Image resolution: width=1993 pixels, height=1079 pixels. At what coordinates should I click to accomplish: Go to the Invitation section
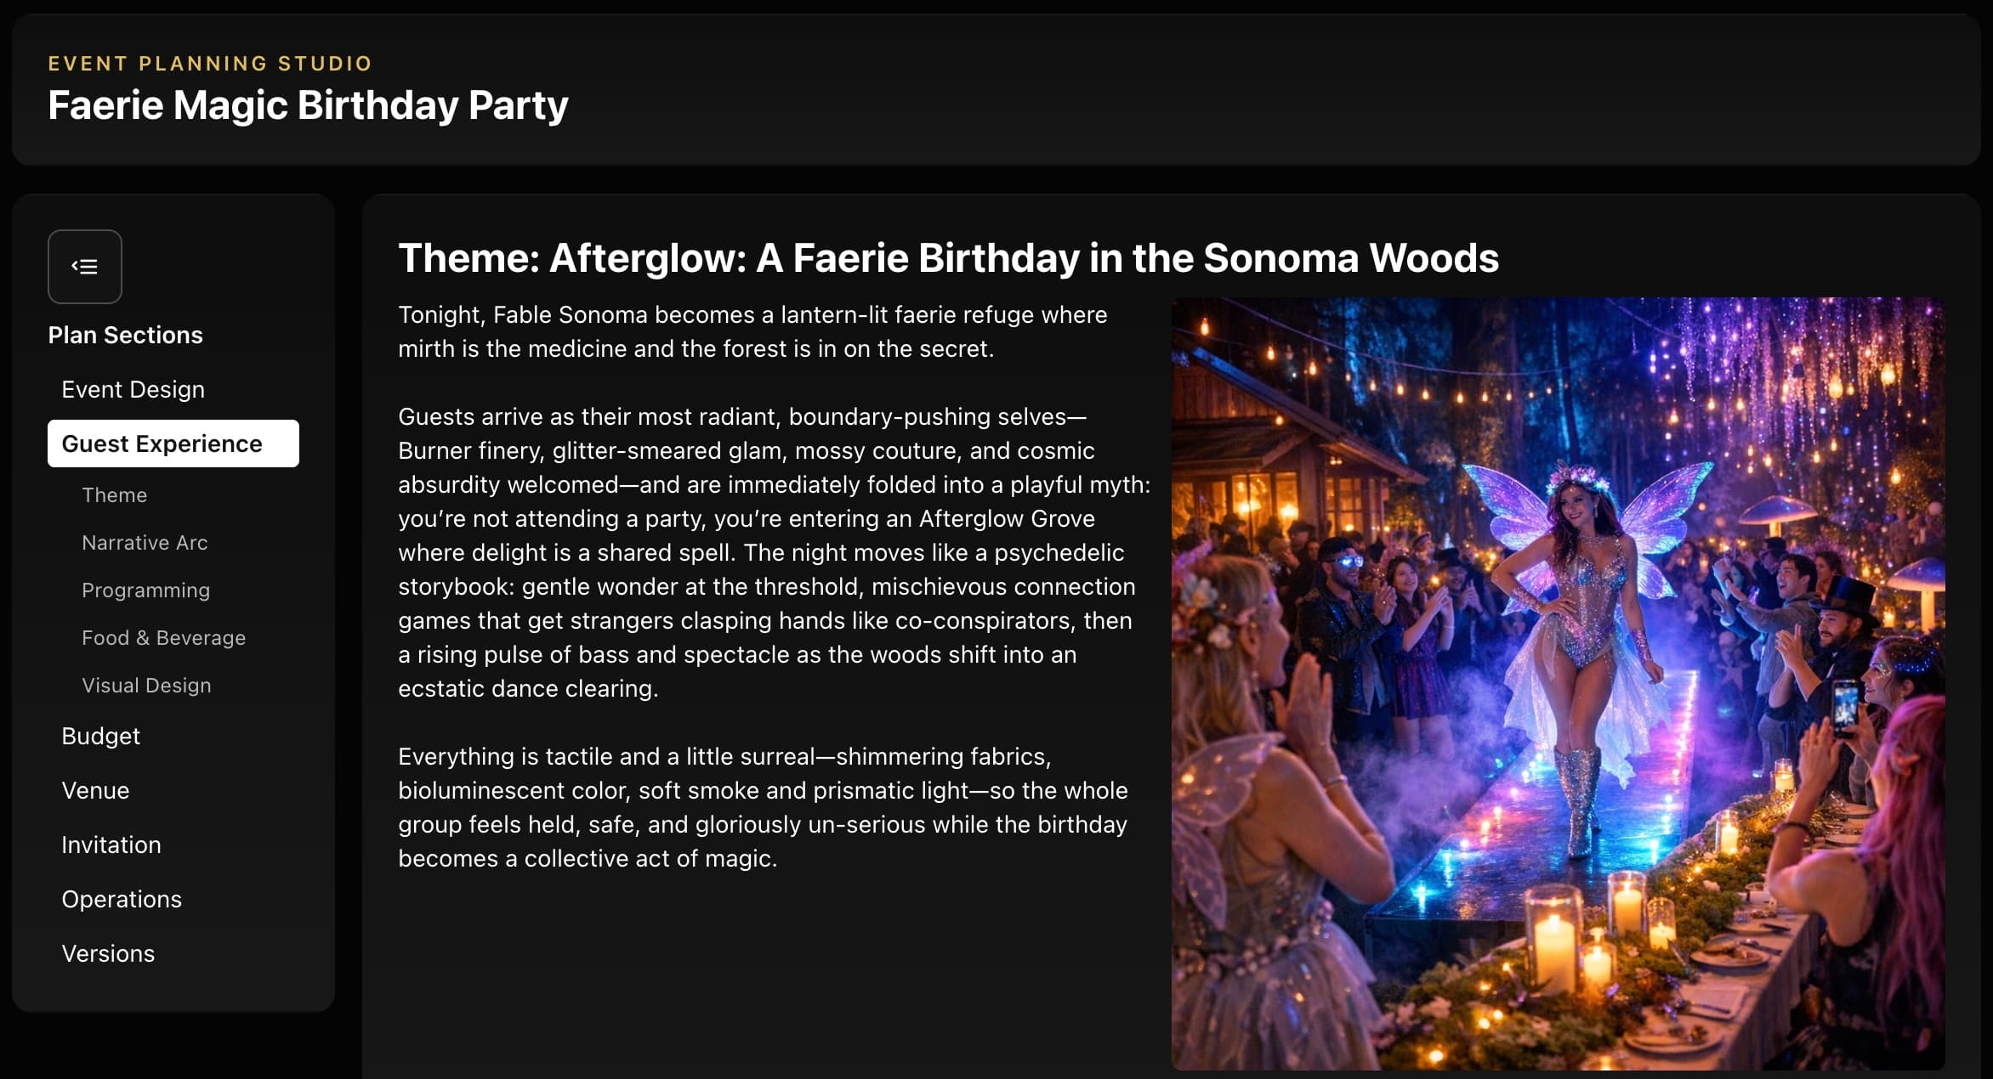pyautogui.click(x=111, y=845)
